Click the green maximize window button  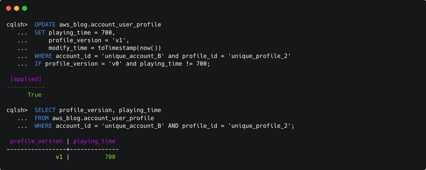click(24, 8)
